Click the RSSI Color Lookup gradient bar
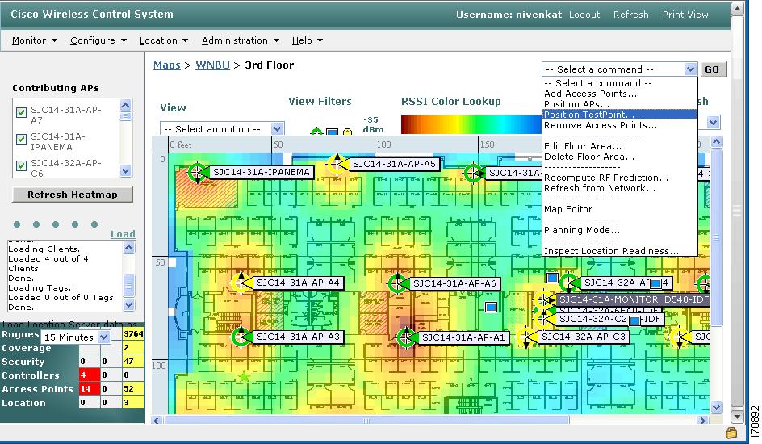Screen dimensions: 762x444 click(471, 124)
